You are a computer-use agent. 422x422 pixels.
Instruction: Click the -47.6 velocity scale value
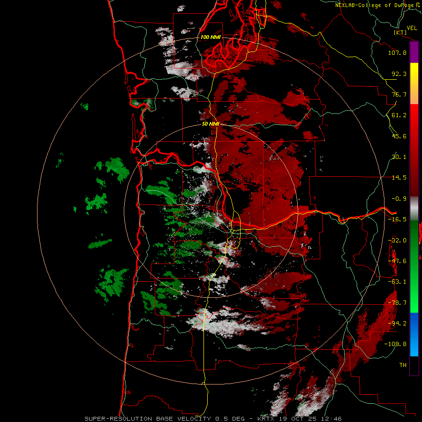[397, 261]
